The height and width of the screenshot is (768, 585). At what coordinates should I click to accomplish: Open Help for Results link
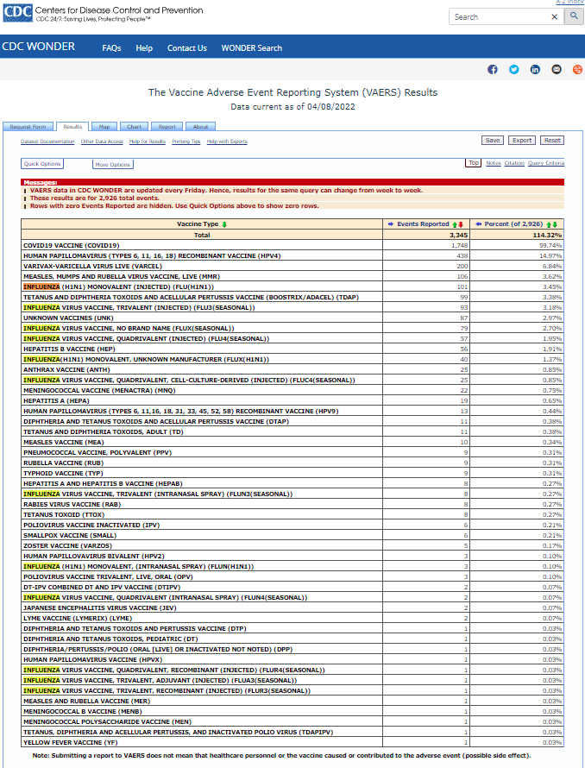(148, 142)
